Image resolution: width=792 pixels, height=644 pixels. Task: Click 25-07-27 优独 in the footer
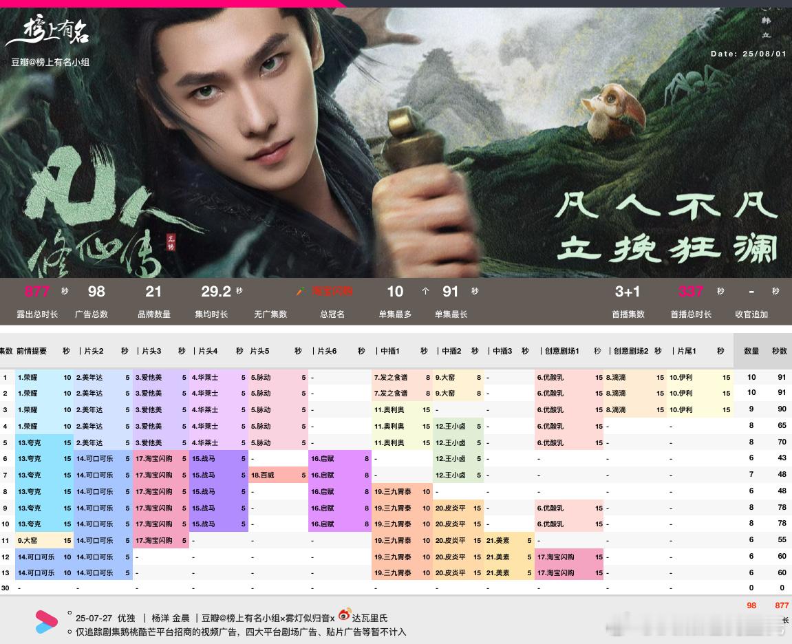[x=105, y=618]
